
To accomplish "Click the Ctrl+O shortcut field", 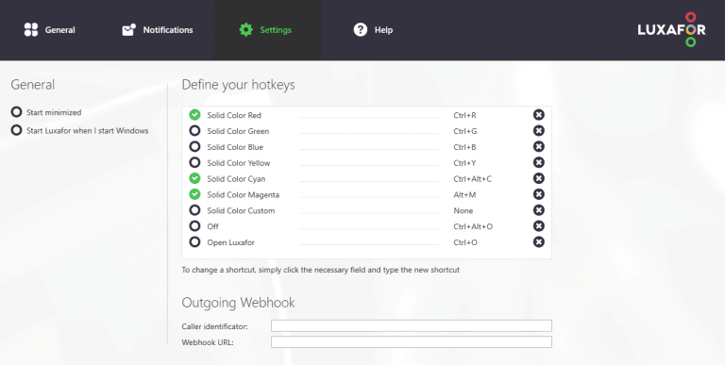I will point(465,242).
